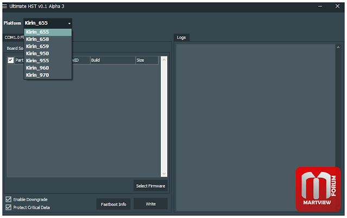
Task: Close the Ultimate HST window
Action: click(337, 6)
